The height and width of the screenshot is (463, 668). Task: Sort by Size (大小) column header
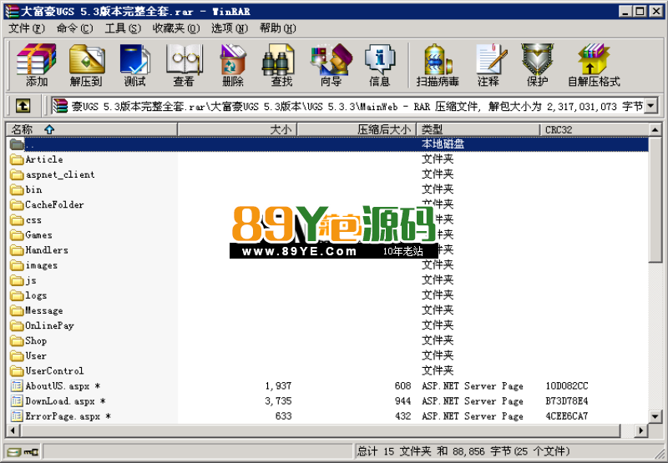pos(237,129)
